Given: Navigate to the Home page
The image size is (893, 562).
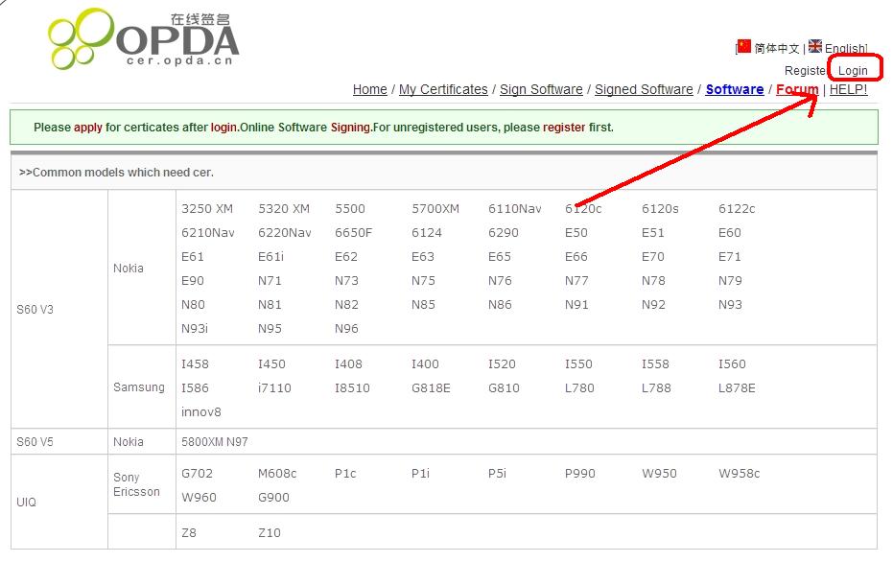Looking at the screenshot, I should point(369,89).
